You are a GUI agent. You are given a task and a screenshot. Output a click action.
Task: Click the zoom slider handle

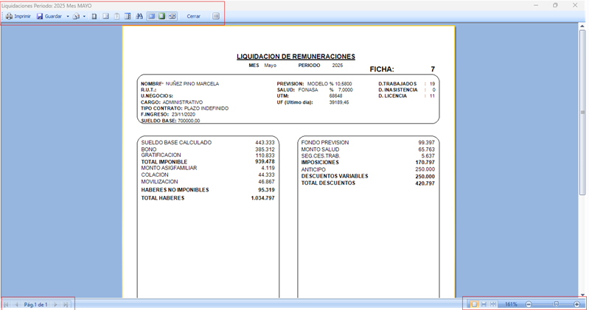pos(557,304)
